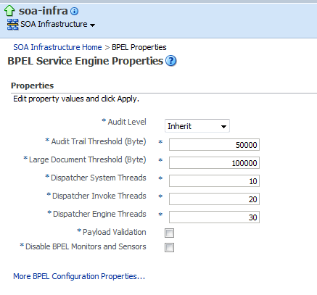Expand the SOA Infrastructure dropdown menu
317x295 pixels.
click(92, 25)
